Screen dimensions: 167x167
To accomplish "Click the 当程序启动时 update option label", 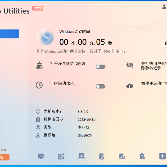I will pos(154,83).
